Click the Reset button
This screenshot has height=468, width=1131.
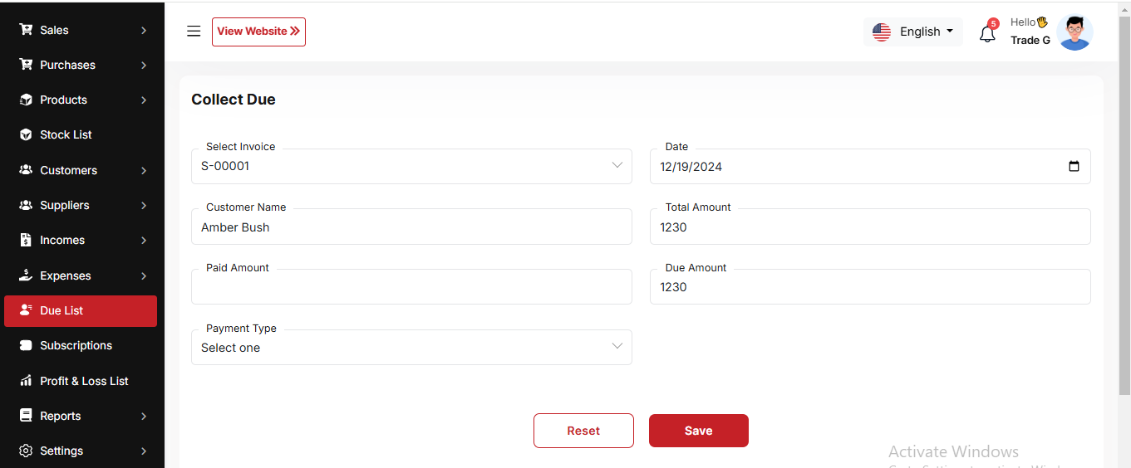click(x=583, y=431)
